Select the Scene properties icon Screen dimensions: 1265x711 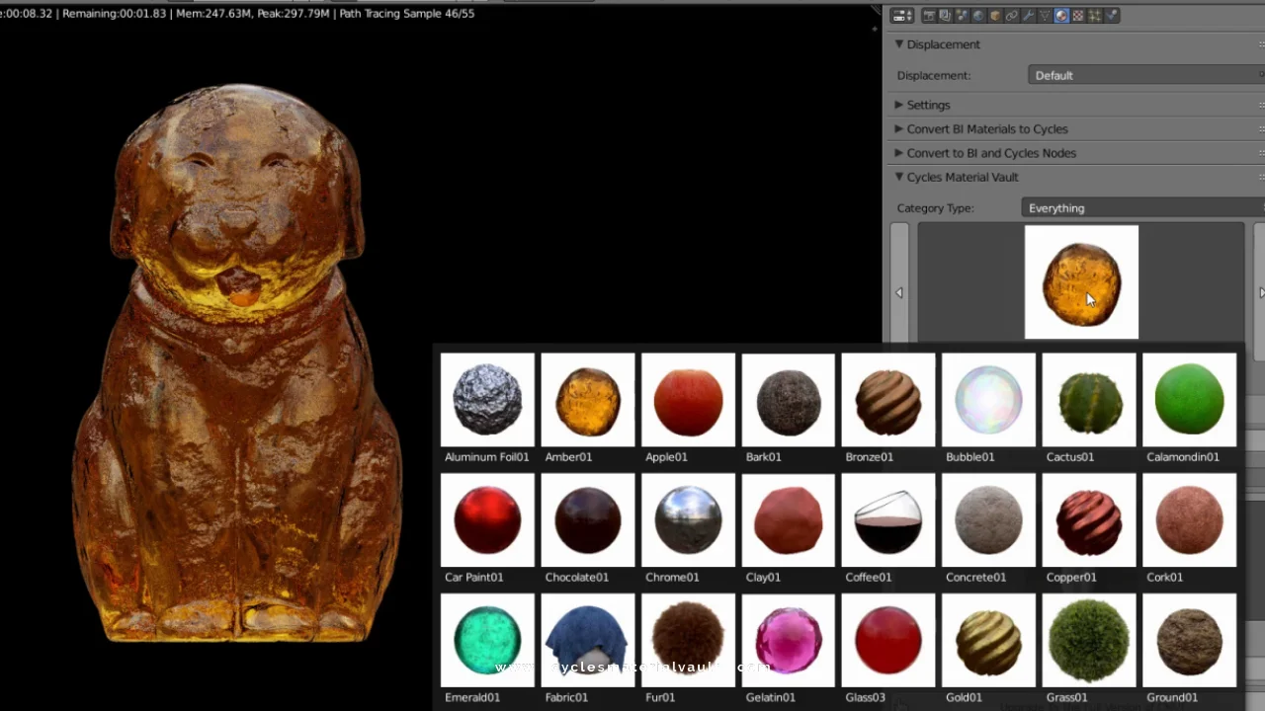click(962, 15)
